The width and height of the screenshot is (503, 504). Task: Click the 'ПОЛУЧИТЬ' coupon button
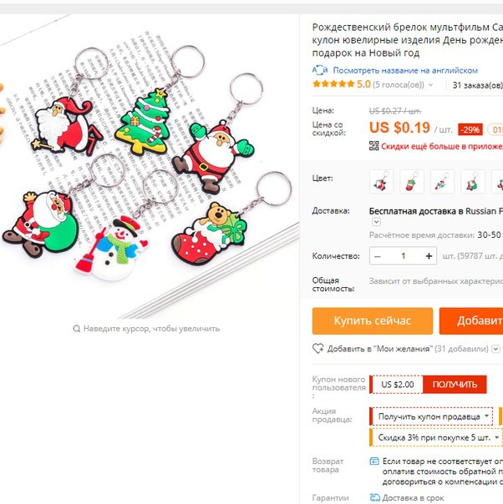pos(455,385)
